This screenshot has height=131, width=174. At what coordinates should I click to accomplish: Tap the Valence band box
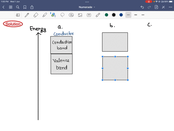(x=62, y=64)
